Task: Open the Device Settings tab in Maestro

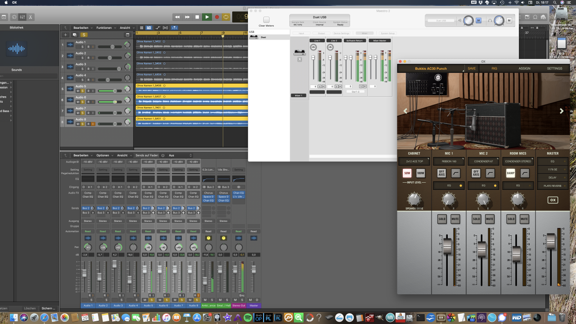Action: tap(342, 33)
